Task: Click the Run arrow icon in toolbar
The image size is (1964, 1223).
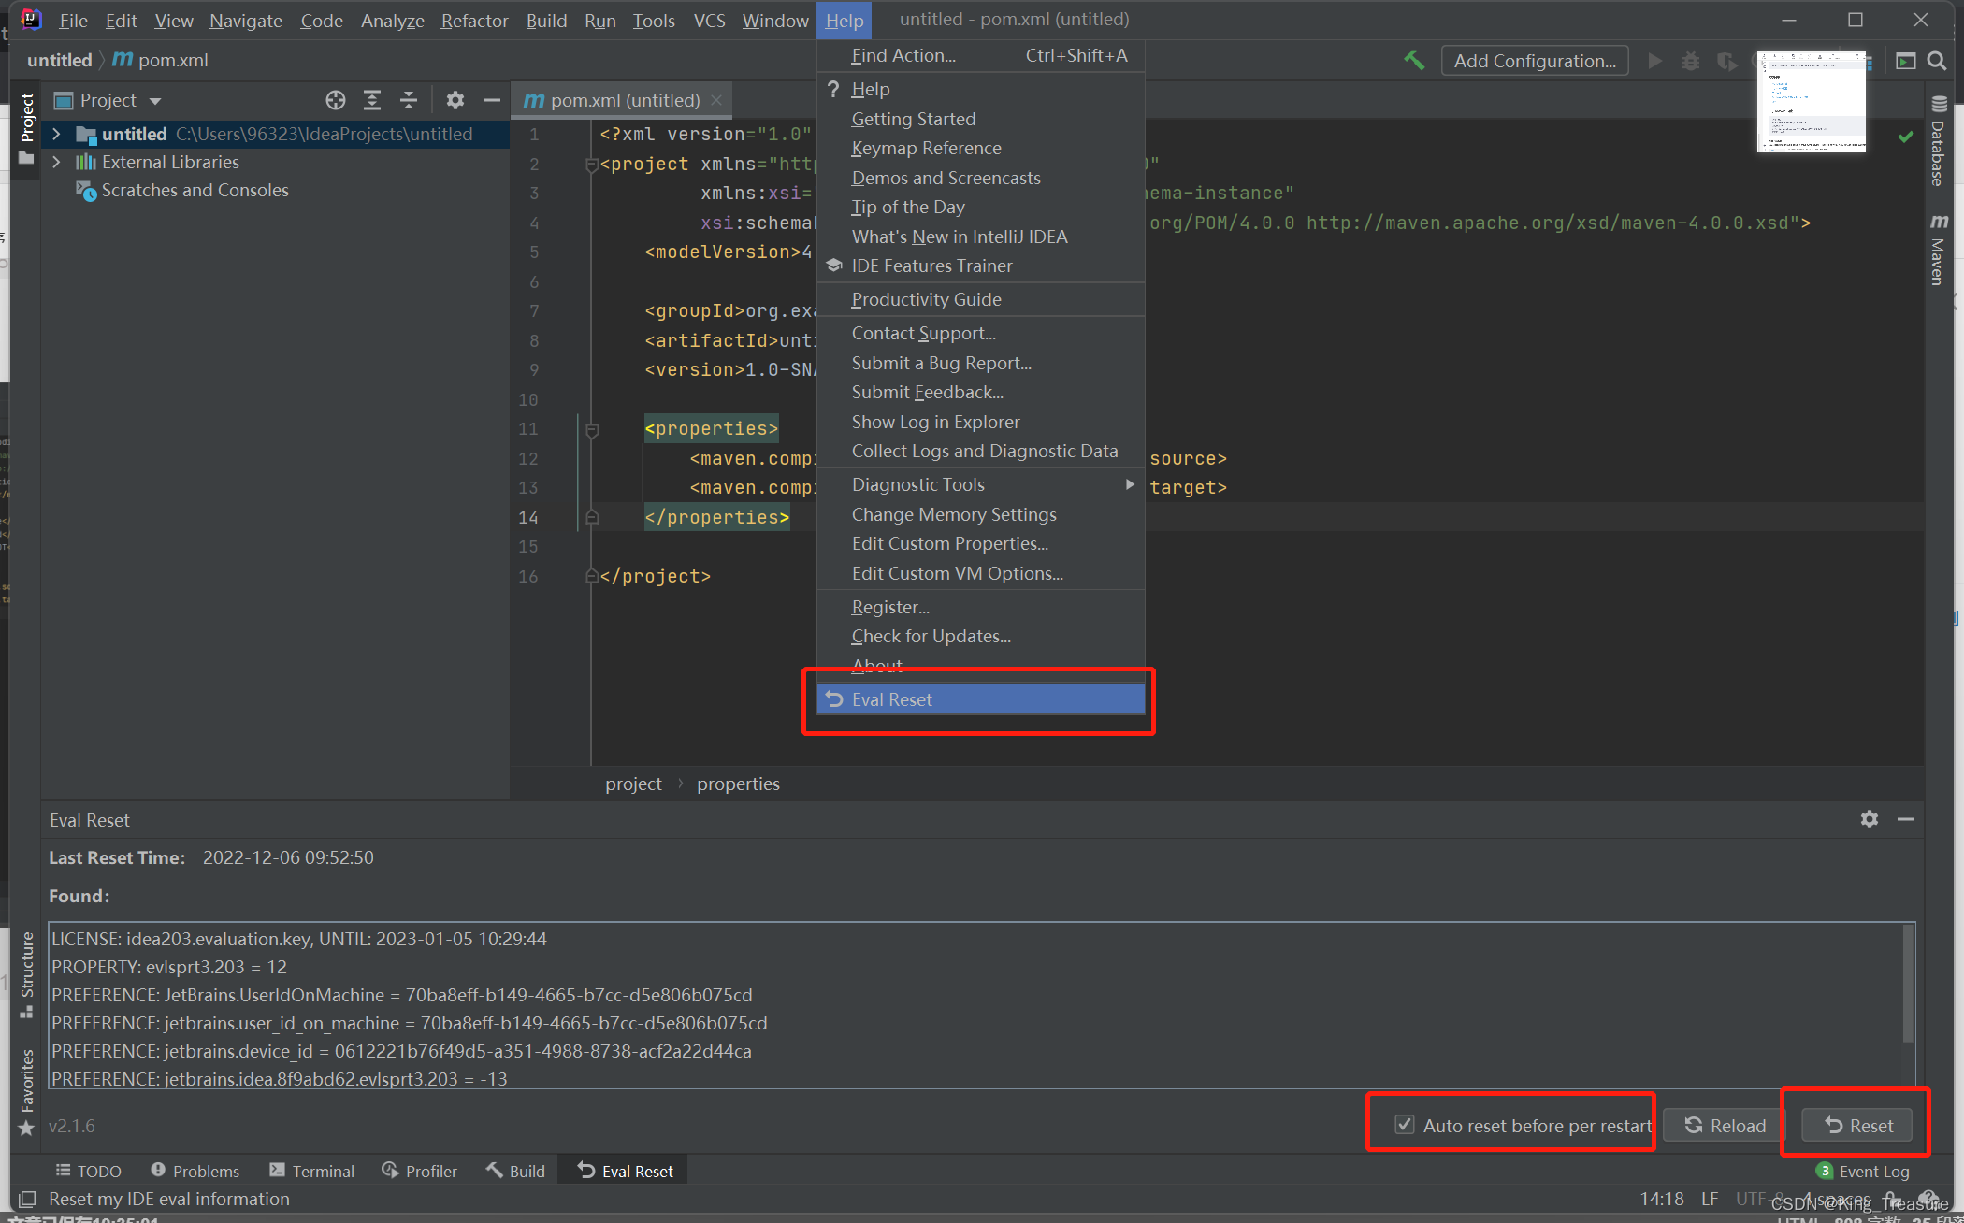Action: point(1654,61)
